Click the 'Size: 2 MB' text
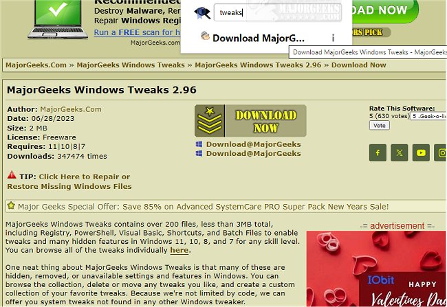Image resolution: width=447 pixels, height=307 pixels. click(27, 128)
